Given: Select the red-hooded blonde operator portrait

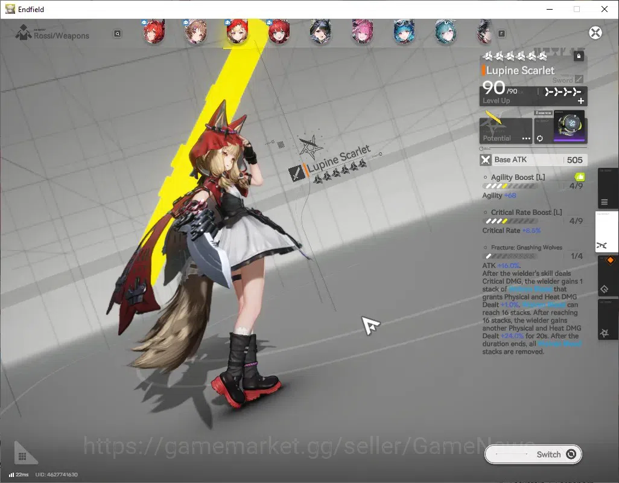Looking at the screenshot, I should pyautogui.click(x=237, y=31).
